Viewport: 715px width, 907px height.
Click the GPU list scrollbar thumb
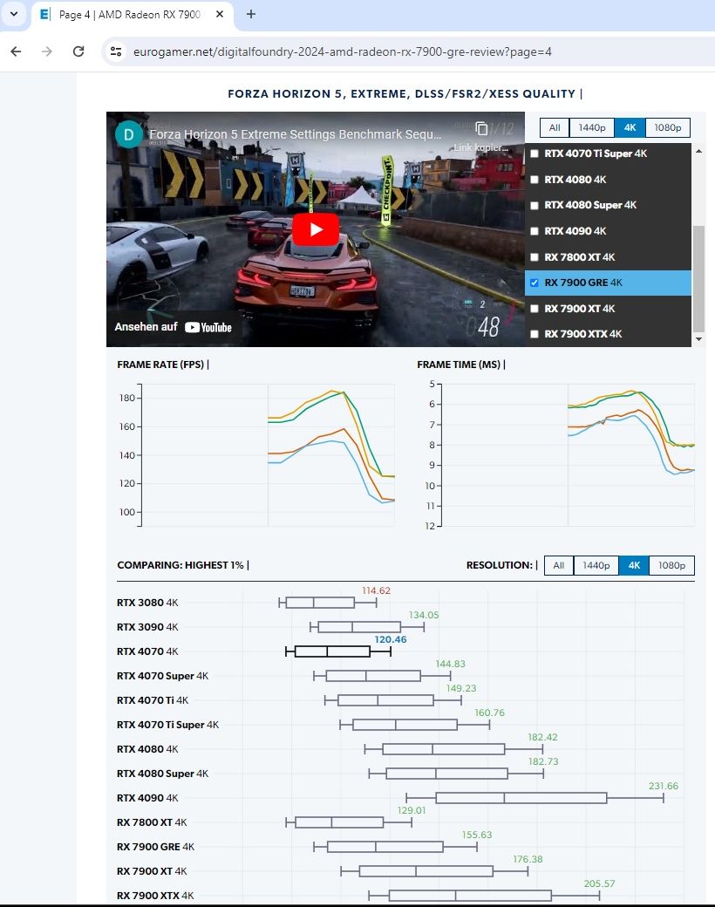click(x=698, y=279)
